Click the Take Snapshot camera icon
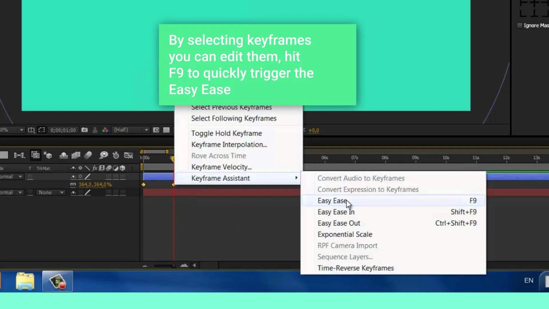Image resolution: width=549 pixels, height=309 pixels. pos(85,130)
